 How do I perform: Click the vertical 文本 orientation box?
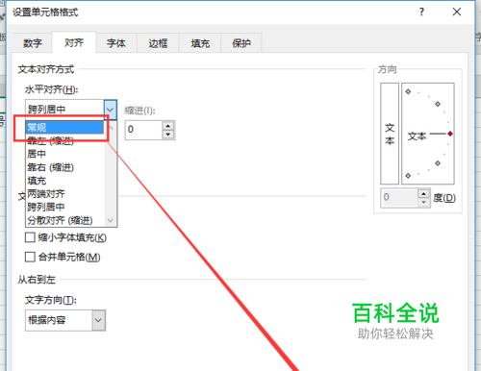point(390,134)
